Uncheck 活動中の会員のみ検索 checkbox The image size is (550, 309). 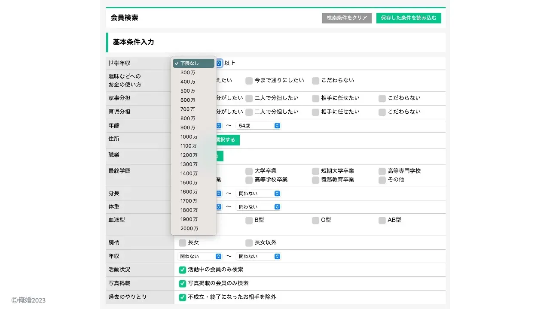(183, 270)
